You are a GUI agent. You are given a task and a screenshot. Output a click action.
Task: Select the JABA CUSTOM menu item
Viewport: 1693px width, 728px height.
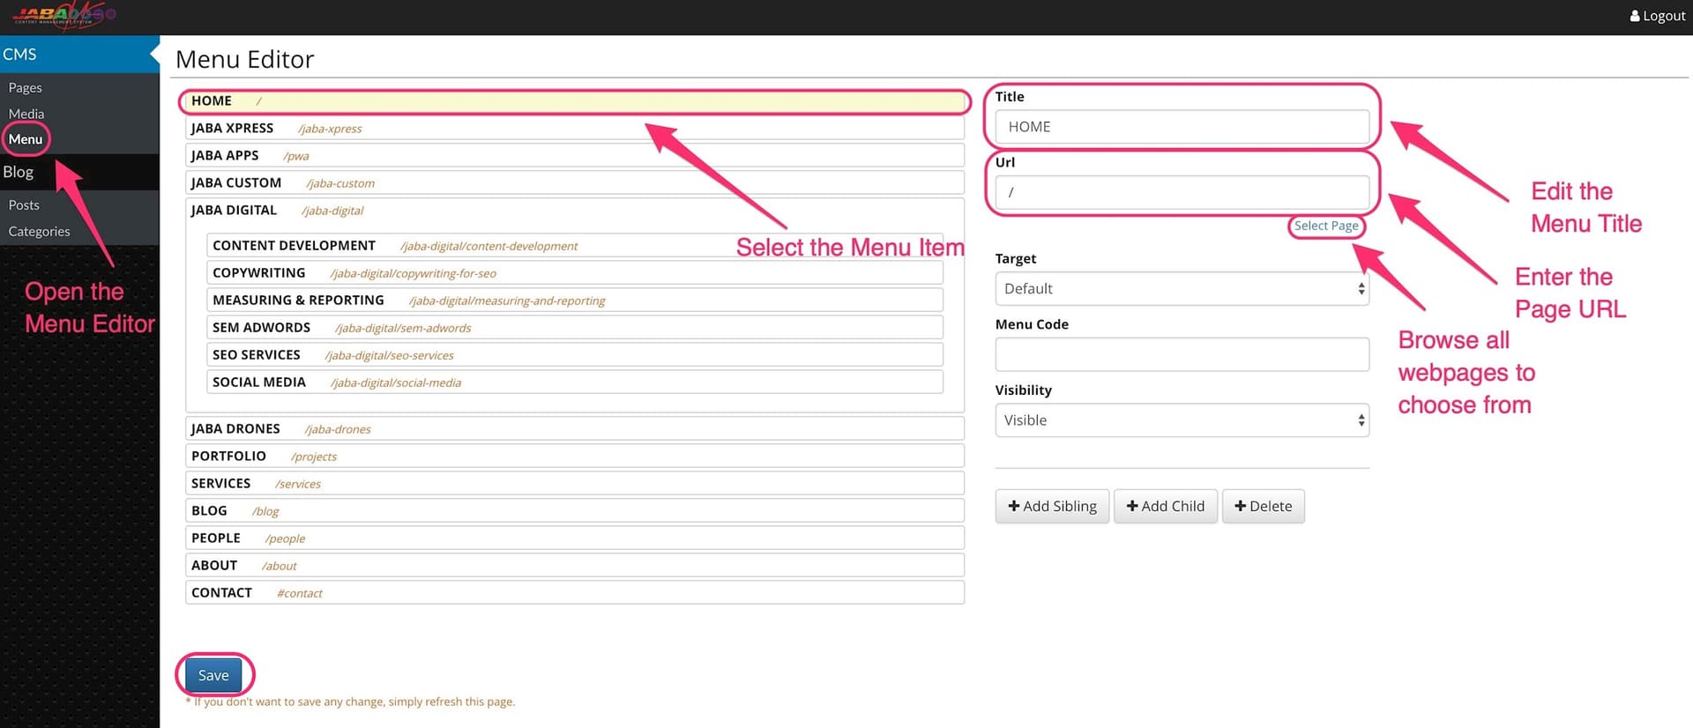click(x=575, y=183)
